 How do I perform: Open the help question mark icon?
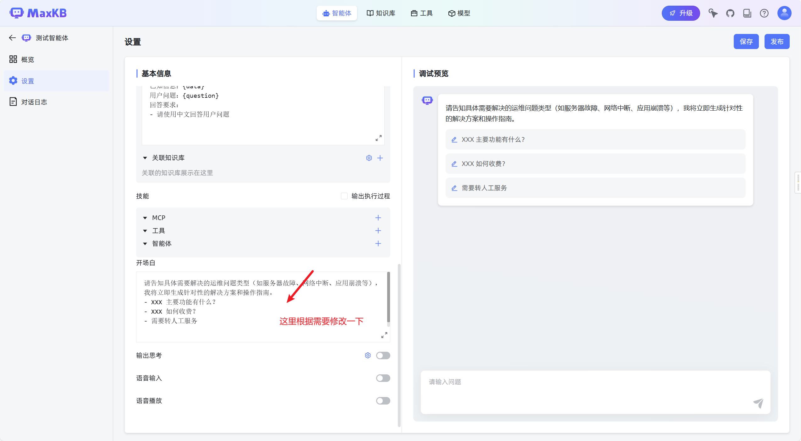764,13
